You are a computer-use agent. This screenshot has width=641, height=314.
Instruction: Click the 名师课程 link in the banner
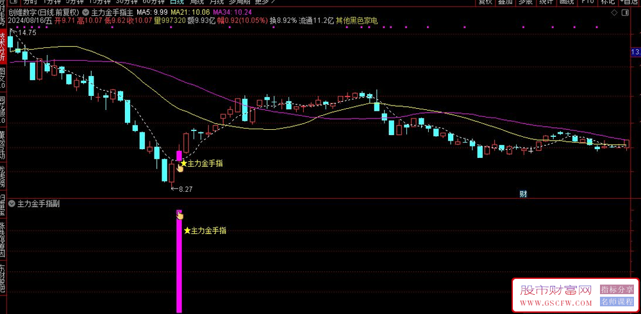617,302
